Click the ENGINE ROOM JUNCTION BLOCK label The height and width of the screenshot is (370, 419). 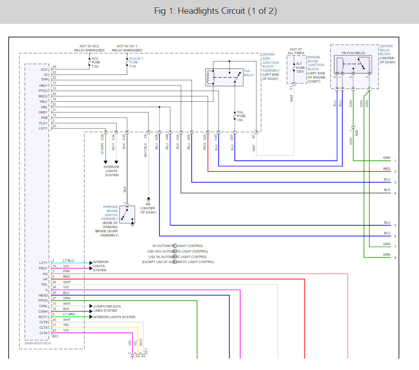tap(316, 63)
